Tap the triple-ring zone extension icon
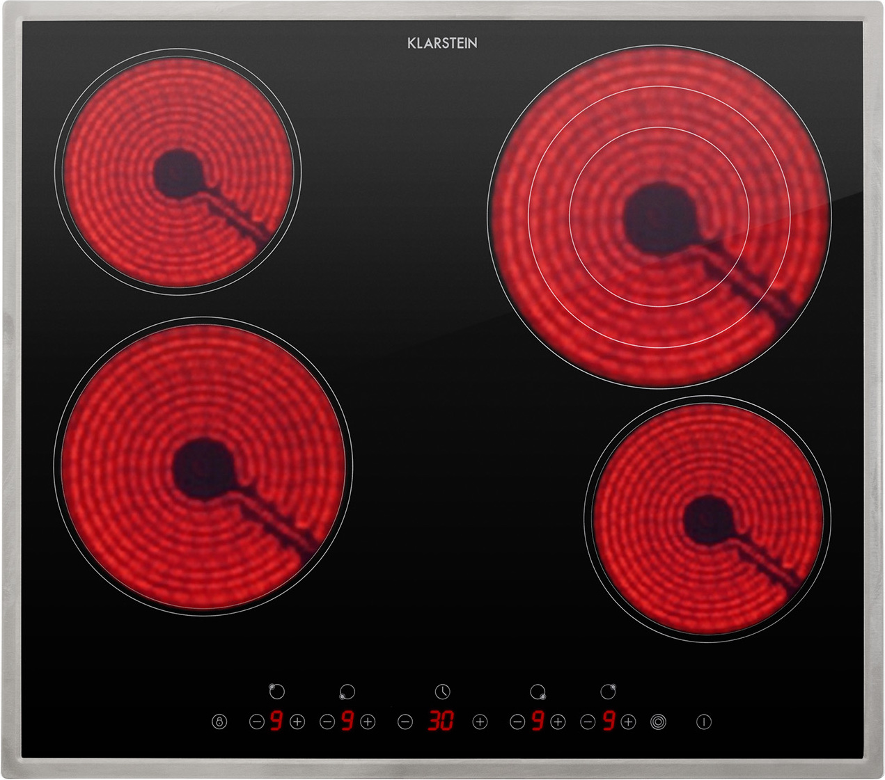Viewport: 885px width, 780px height. click(658, 722)
